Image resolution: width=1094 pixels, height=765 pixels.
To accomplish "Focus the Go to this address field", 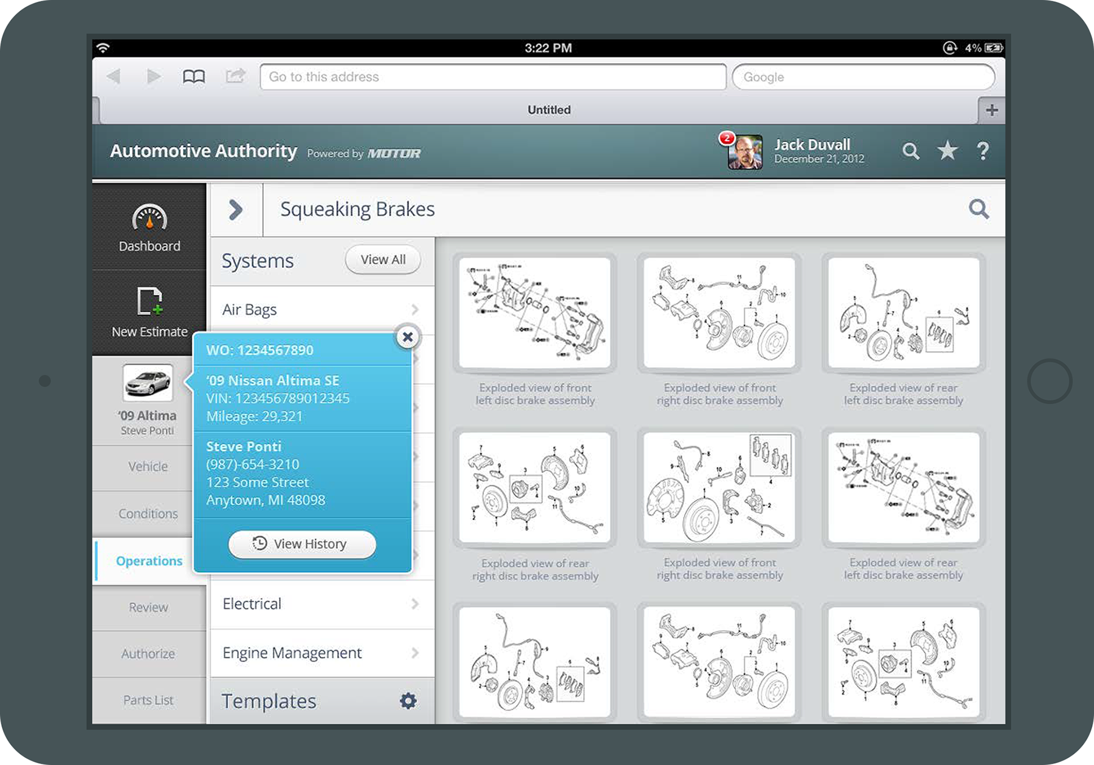I will (493, 77).
